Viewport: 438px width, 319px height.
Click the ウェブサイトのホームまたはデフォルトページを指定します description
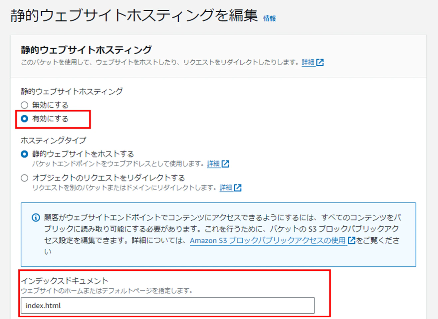pyautogui.click(x=107, y=291)
